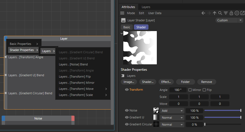Click the Folder button
This screenshot has height=132, width=245.
coord(185,82)
